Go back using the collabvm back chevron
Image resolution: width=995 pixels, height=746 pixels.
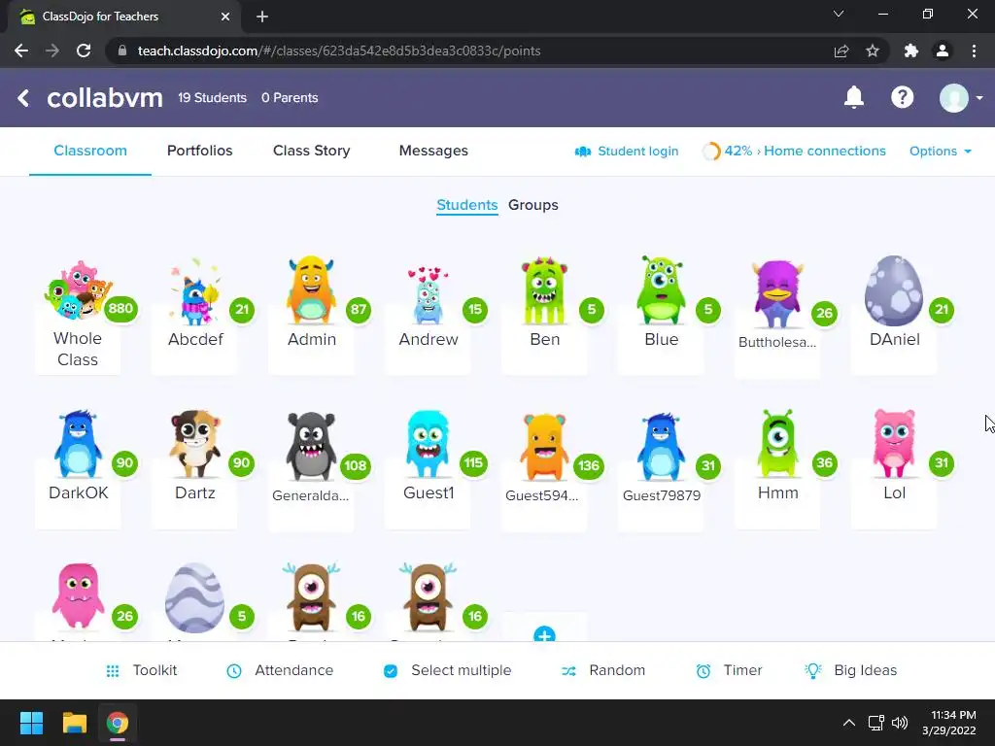click(x=23, y=98)
